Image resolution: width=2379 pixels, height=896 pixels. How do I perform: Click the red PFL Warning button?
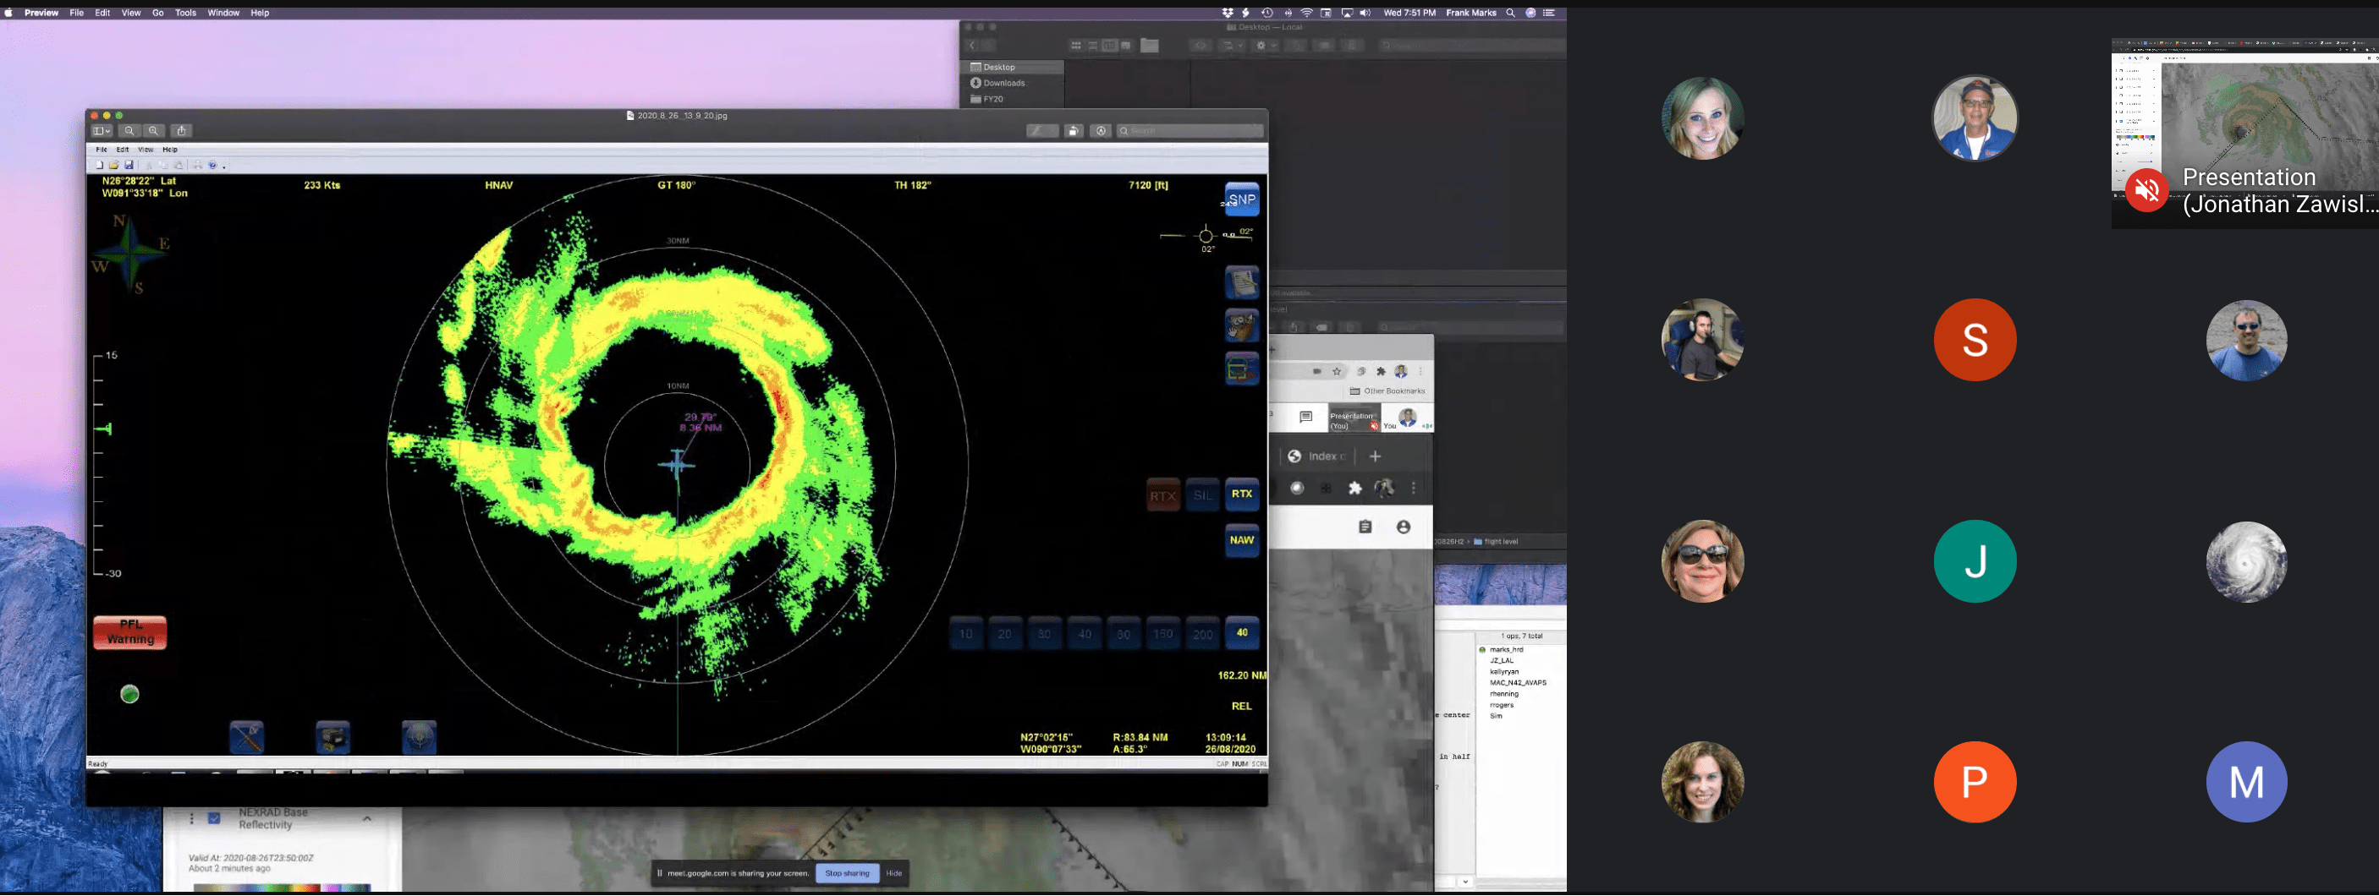(x=130, y=633)
